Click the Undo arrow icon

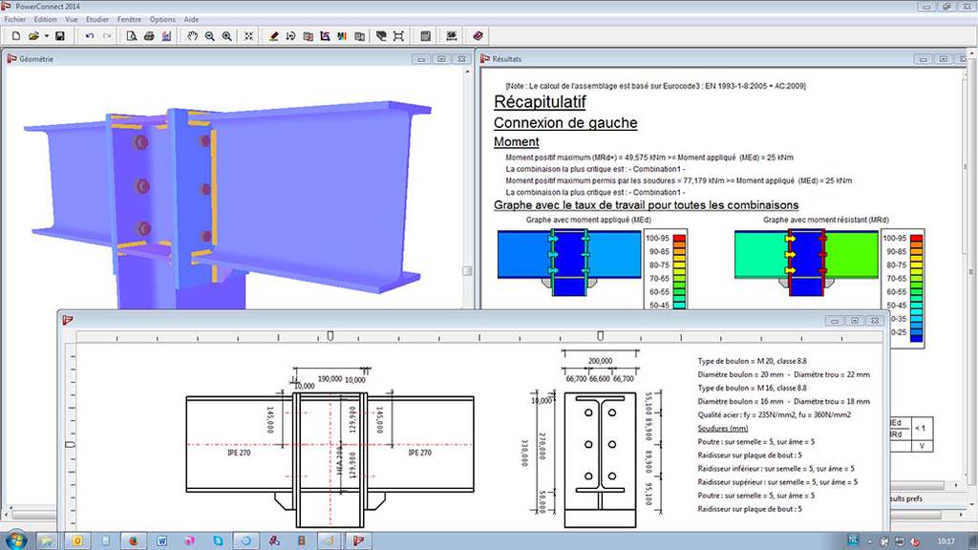(x=90, y=36)
